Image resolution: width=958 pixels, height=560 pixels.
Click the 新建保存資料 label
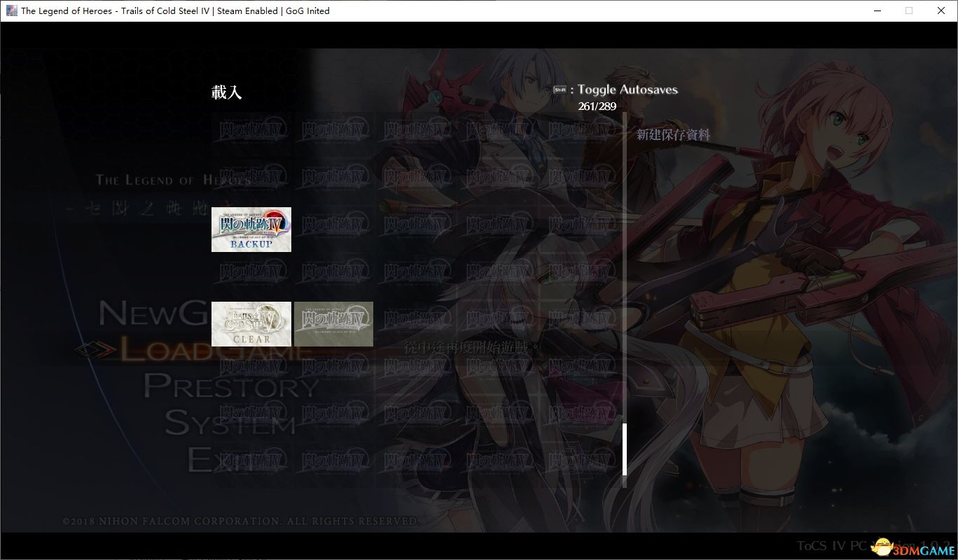click(x=673, y=134)
